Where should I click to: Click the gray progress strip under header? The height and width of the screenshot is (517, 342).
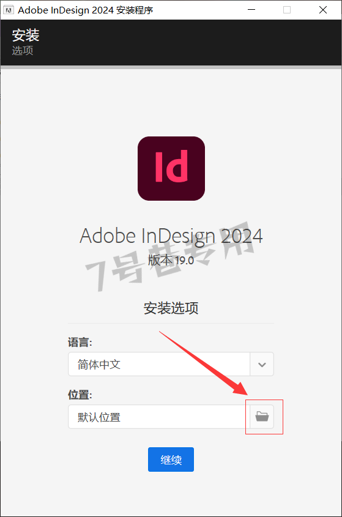171,67
